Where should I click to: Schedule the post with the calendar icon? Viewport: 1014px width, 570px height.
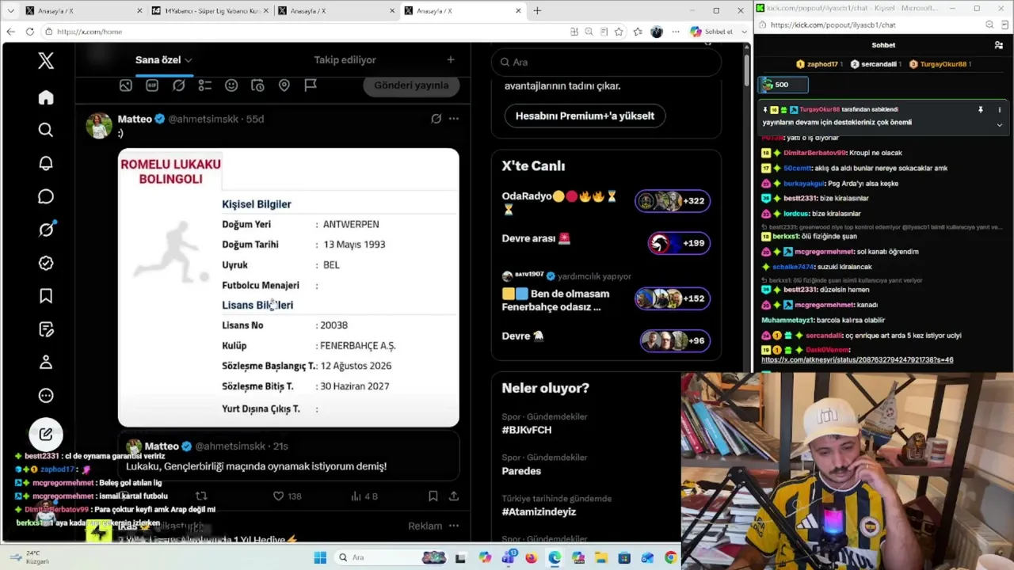[x=257, y=85]
